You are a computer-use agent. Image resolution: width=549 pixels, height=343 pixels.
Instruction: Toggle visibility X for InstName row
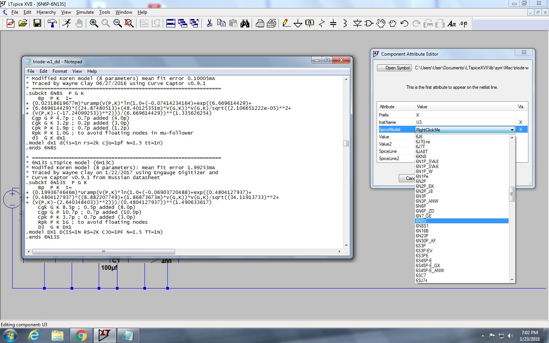[x=520, y=122]
